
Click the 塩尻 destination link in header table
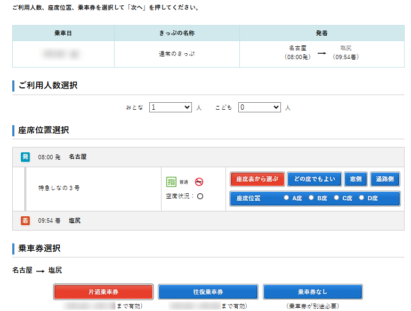coord(345,48)
